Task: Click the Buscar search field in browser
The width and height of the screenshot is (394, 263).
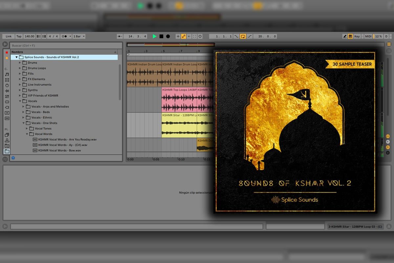Action: [66, 45]
